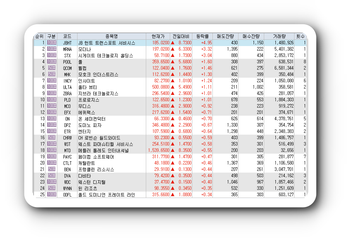Screen dimensions: 347x238
Task: Open stock name 캐털란트
Action: click(87, 163)
